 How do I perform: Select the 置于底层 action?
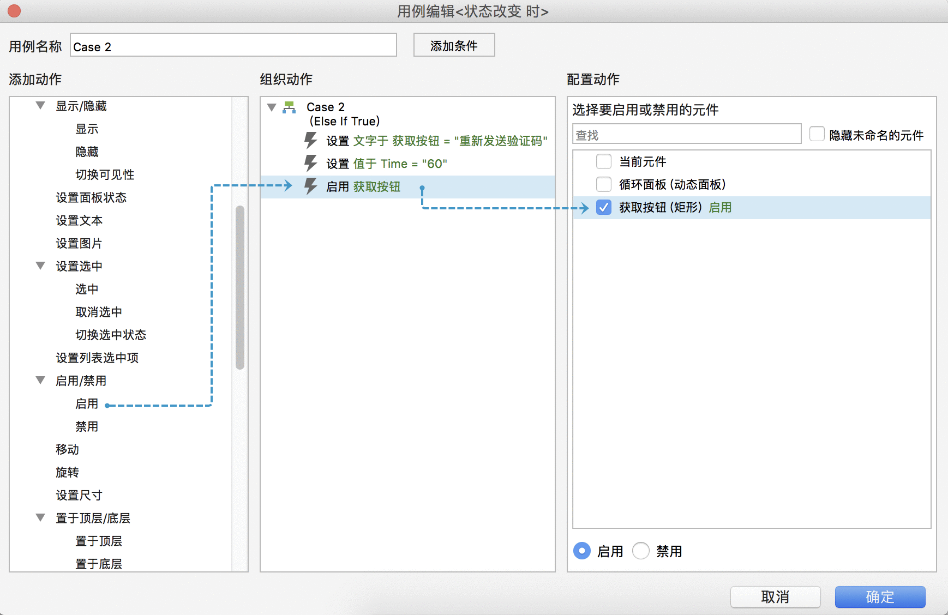tap(99, 564)
